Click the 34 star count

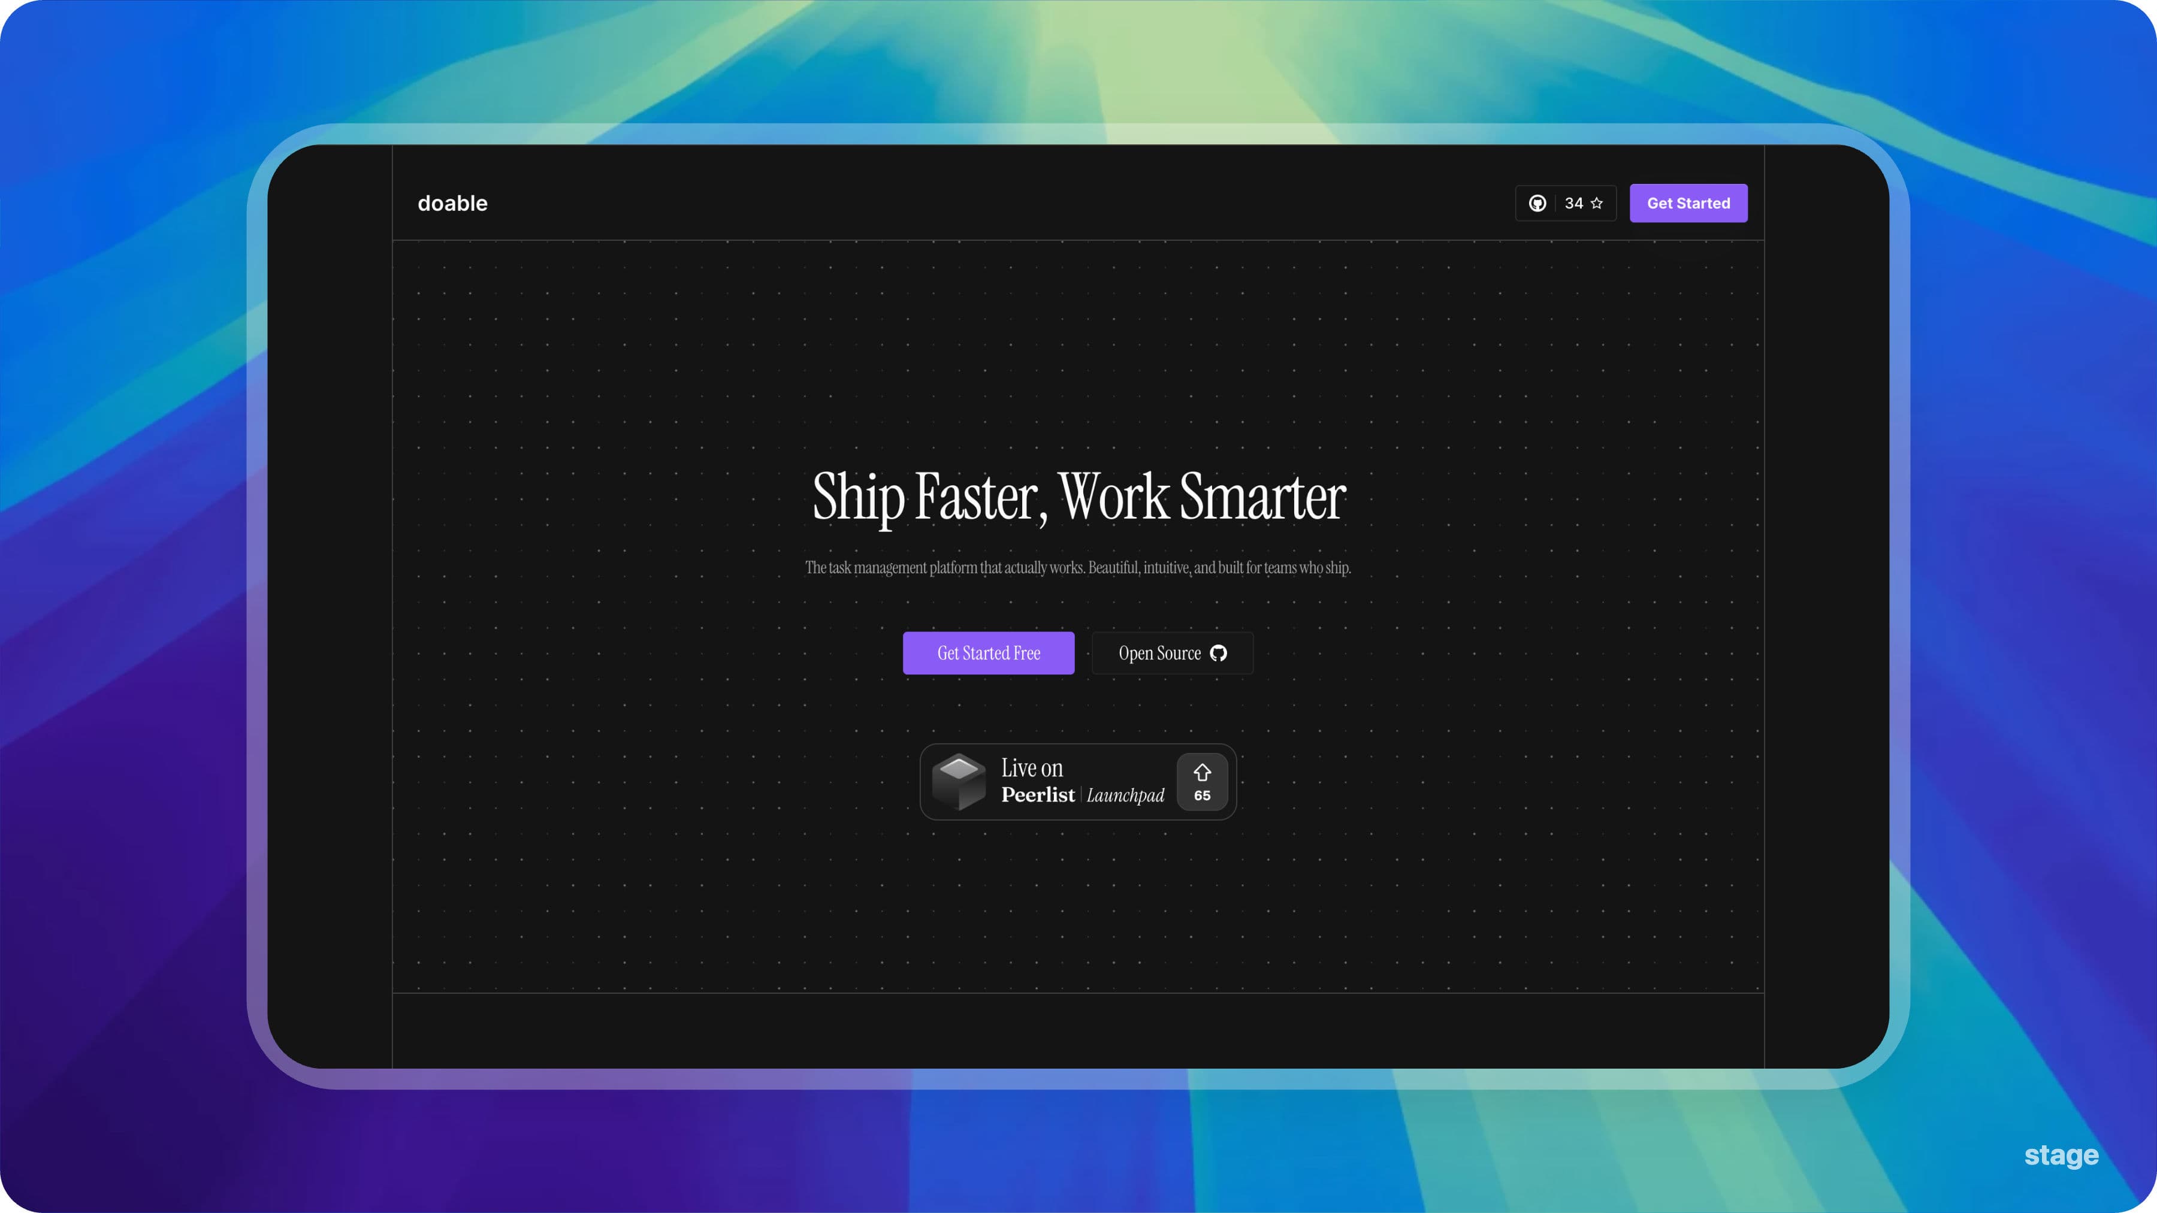pyautogui.click(x=1573, y=204)
